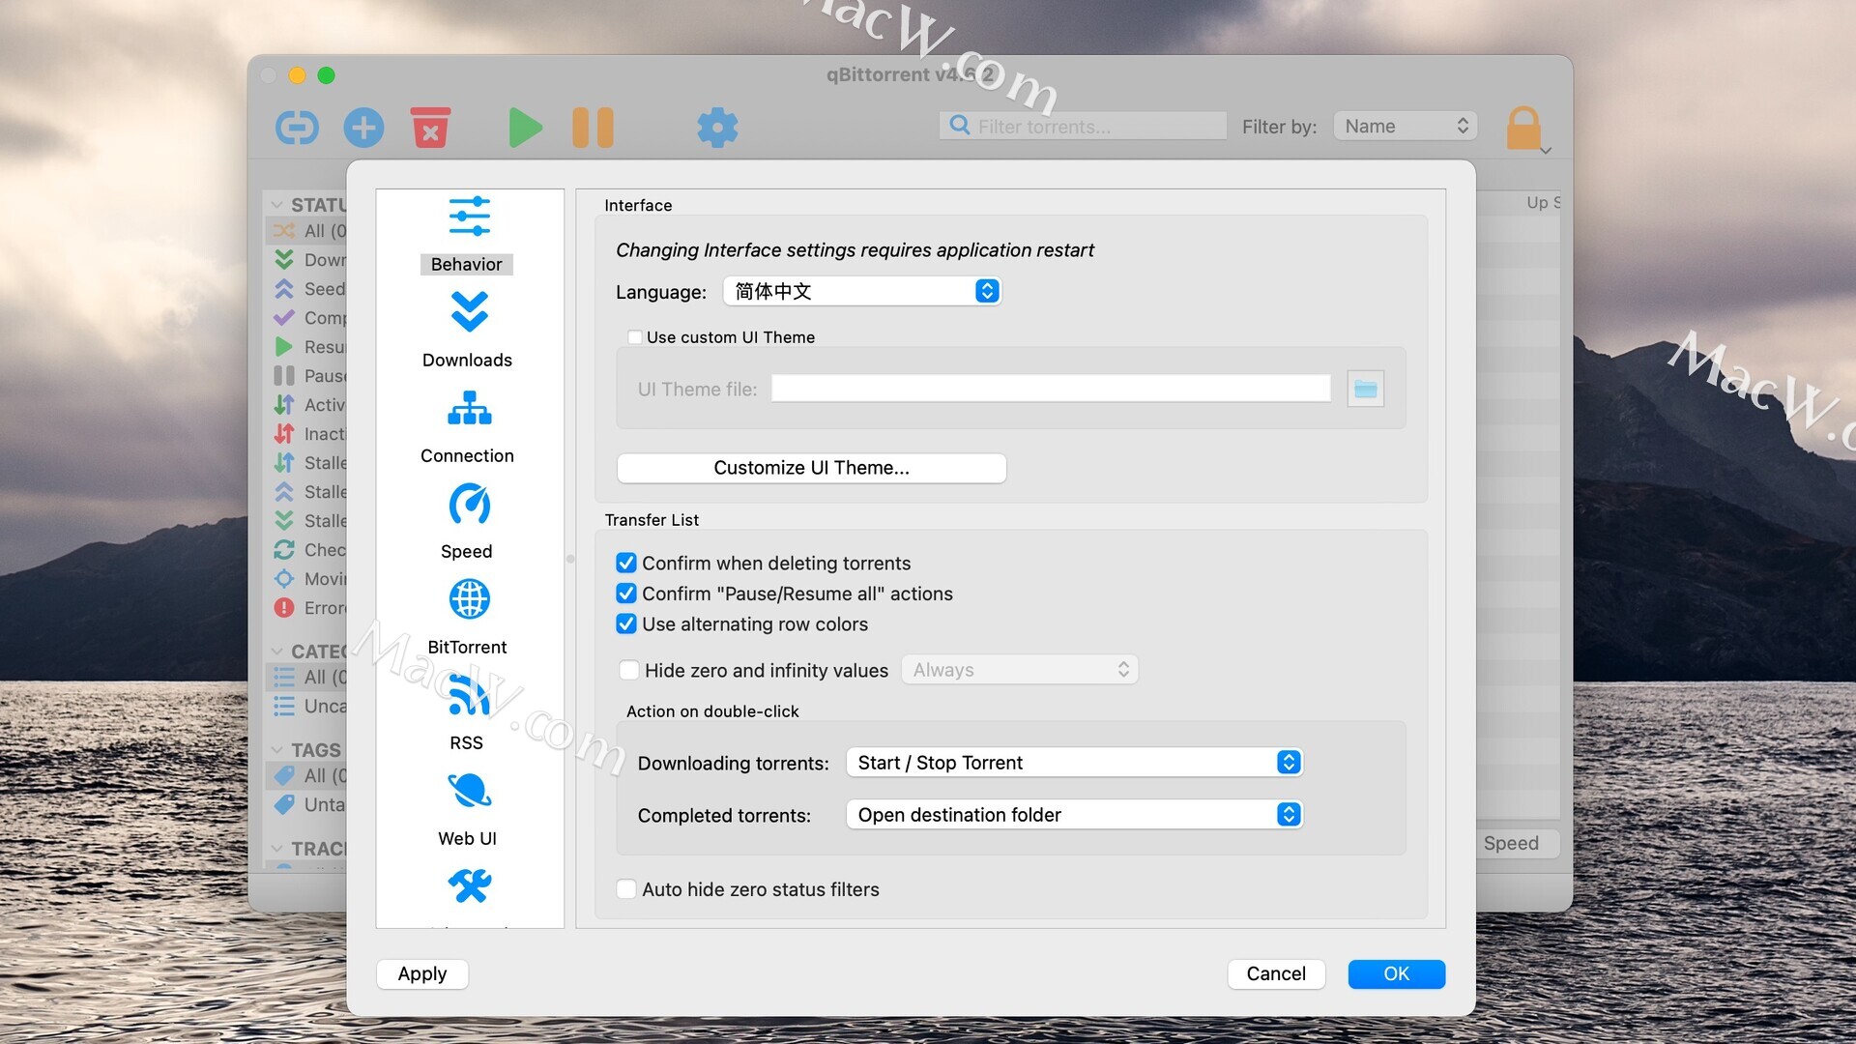Click the orange pause icon
Image resolution: width=1856 pixels, height=1044 pixels.
[593, 128]
